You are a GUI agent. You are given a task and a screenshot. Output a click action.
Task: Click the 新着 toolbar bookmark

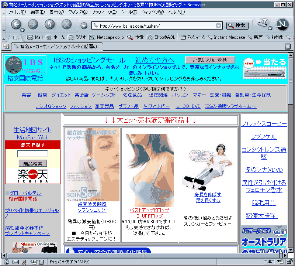[x=256, y=37]
